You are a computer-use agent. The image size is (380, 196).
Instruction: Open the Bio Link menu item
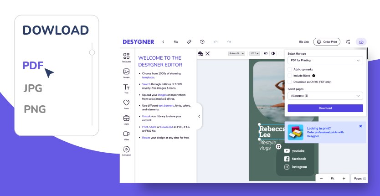[304, 42]
